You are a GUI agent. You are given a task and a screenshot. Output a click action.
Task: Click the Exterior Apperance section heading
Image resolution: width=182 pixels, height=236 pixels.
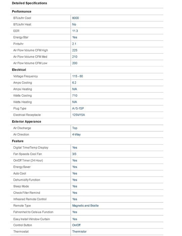(27, 121)
